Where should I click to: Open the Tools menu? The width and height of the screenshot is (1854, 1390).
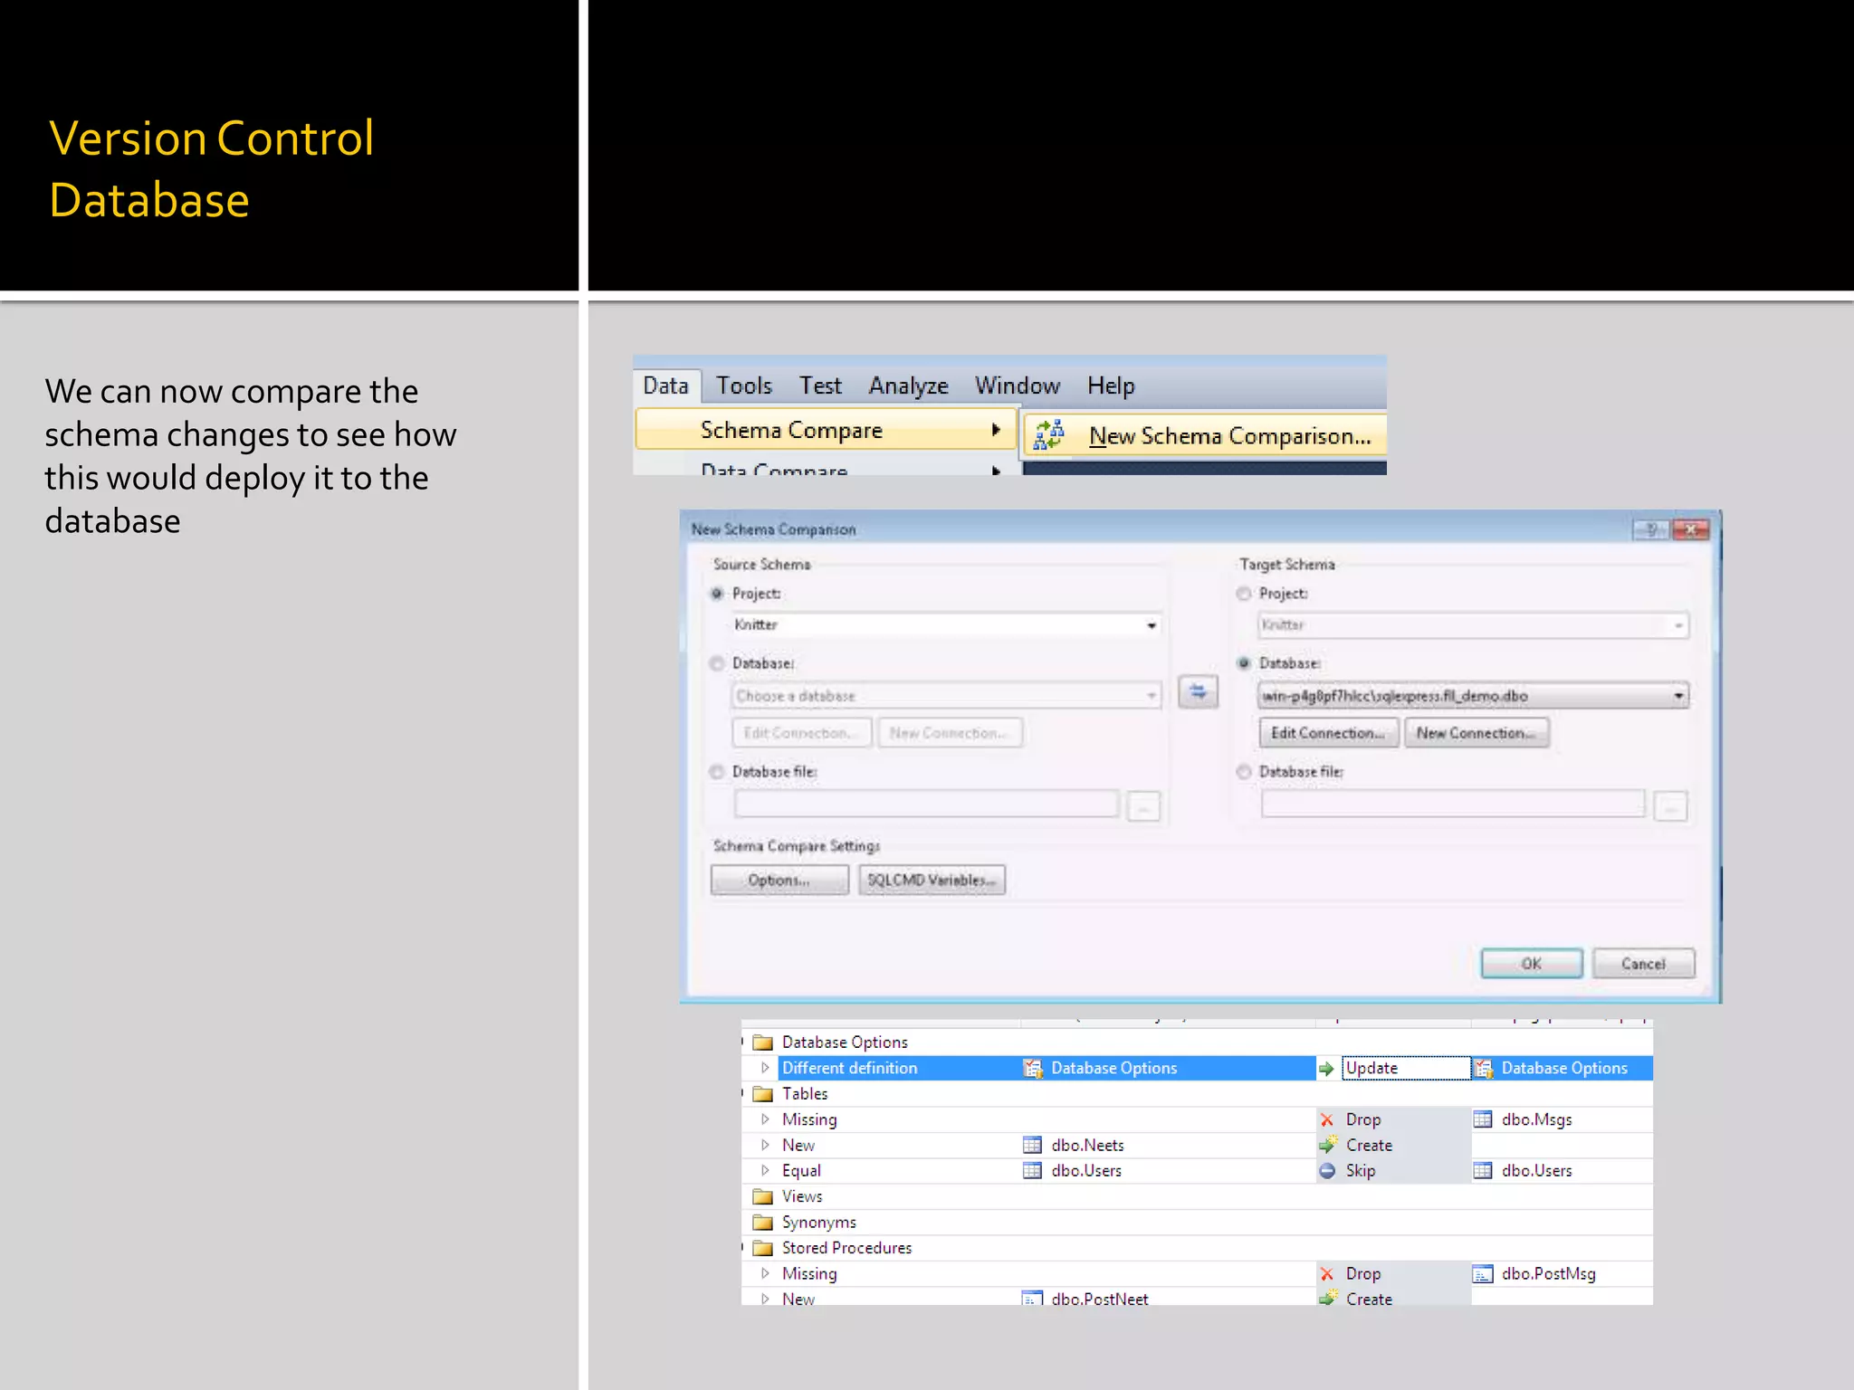[744, 386]
